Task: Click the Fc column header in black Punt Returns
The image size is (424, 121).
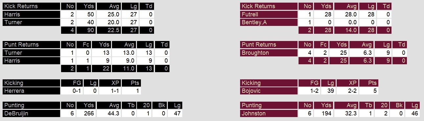Action: tap(84, 45)
